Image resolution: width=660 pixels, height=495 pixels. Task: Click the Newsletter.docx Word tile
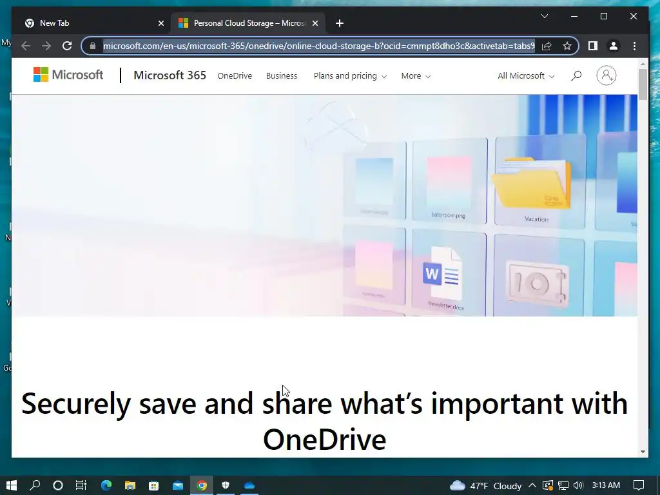pos(448,273)
